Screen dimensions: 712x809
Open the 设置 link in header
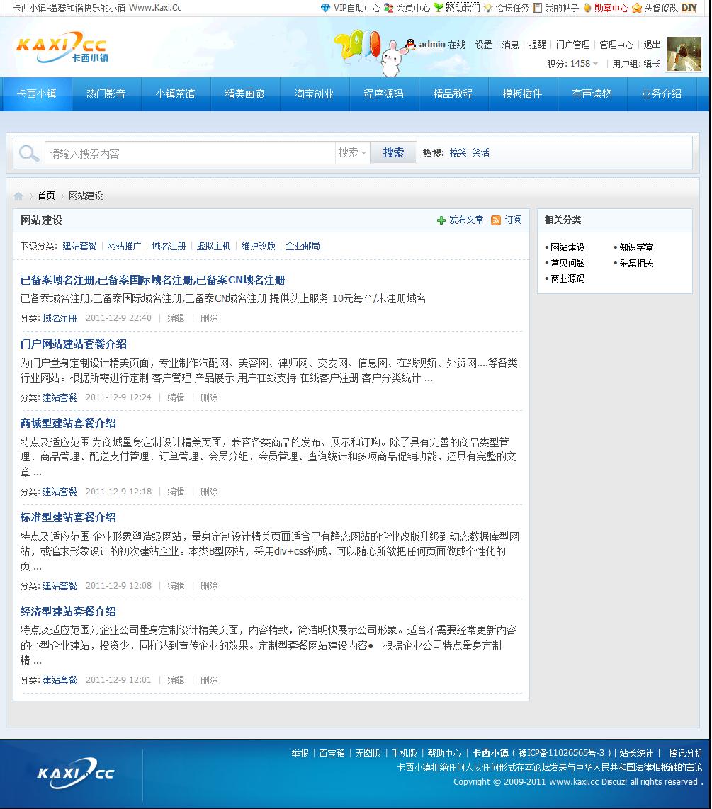(x=483, y=45)
